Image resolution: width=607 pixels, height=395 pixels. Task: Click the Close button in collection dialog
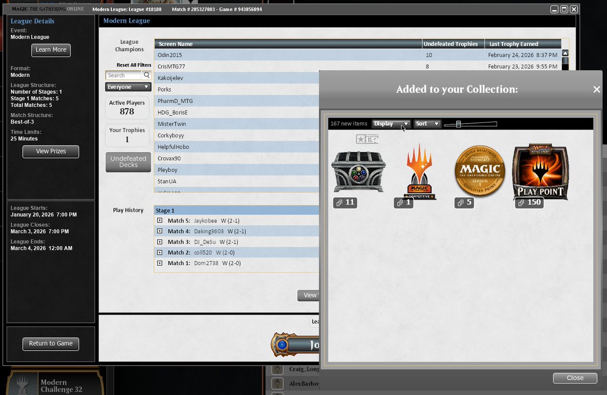click(x=575, y=378)
